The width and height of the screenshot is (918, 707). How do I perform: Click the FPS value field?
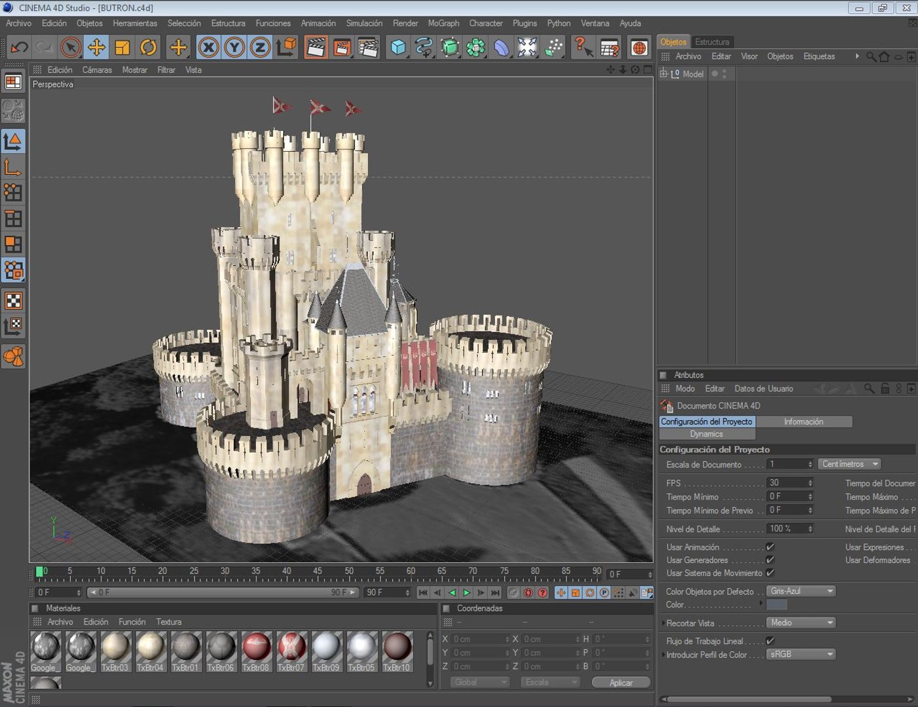pyautogui.click(x=790, y=482)
